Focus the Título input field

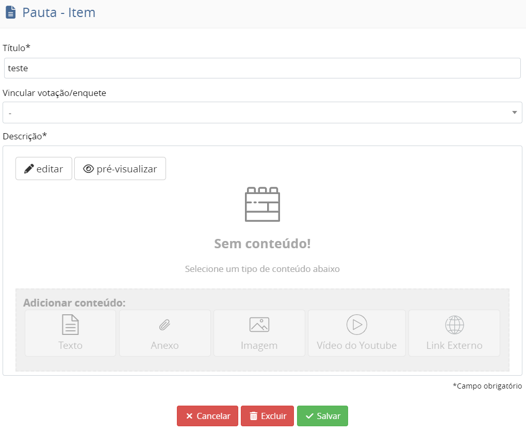(262, 68)
